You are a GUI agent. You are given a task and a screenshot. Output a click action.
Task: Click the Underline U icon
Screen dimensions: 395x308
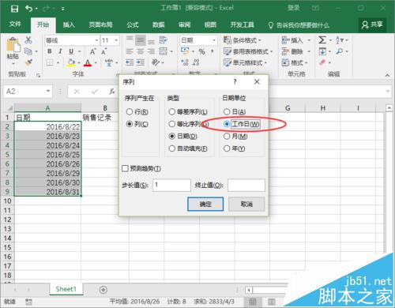(x=71, y=51)
